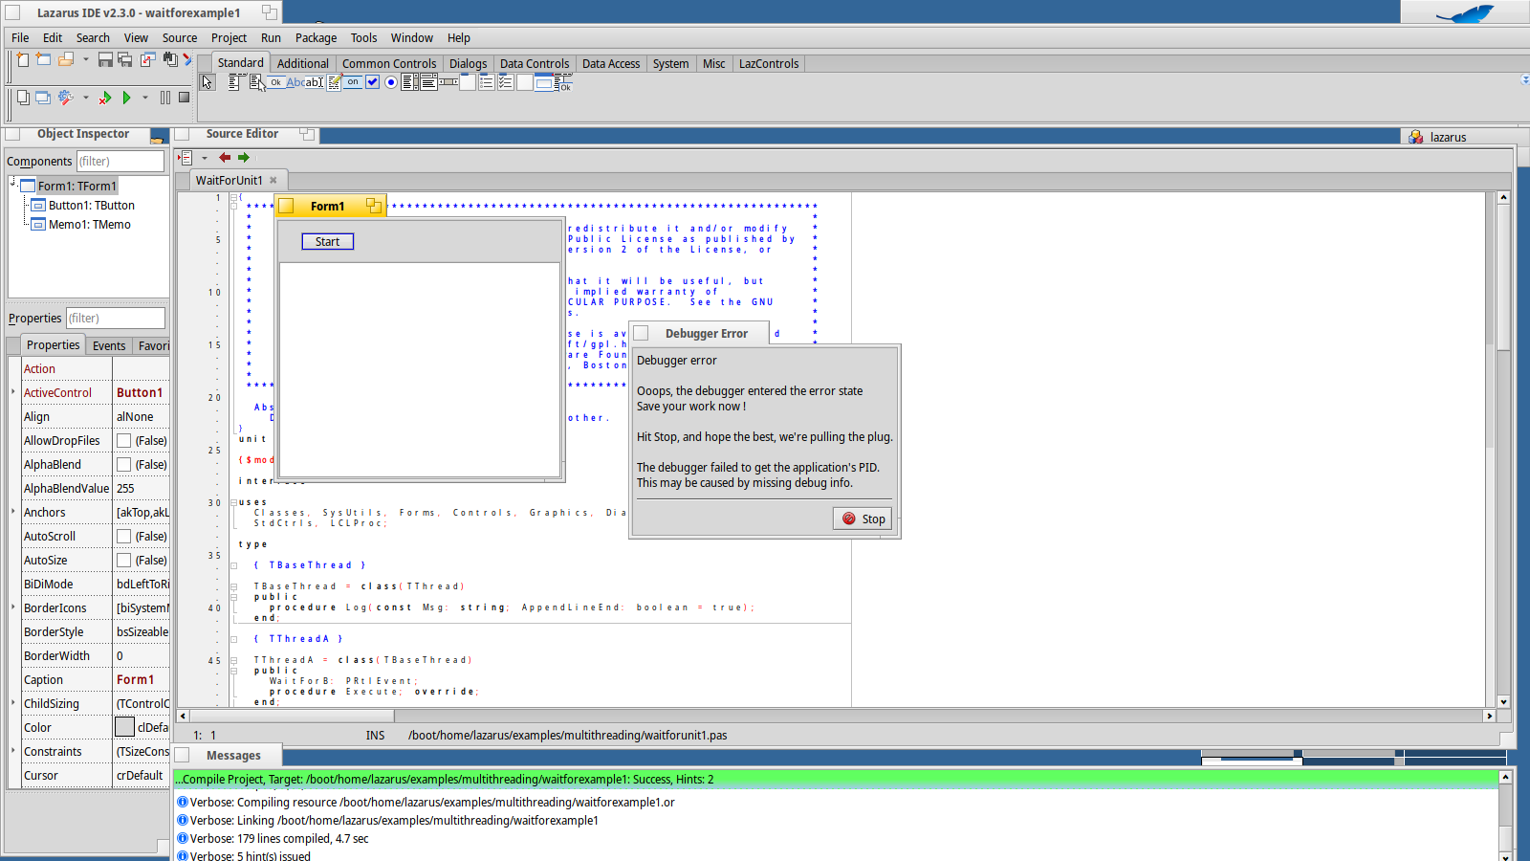This screenshot has height=861, width=1530.
Task: Pick the selection arrow tool in palette
Action: coord(208,82)
